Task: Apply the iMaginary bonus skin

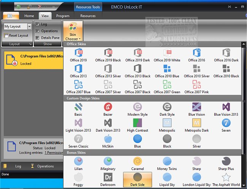Action: [108, 164]
